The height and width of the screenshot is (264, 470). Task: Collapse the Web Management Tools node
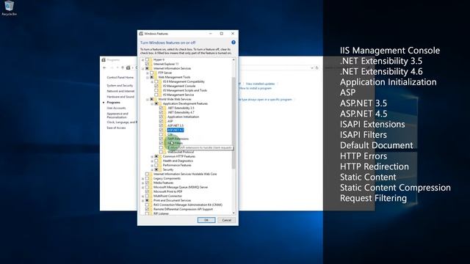pos(147,77)
